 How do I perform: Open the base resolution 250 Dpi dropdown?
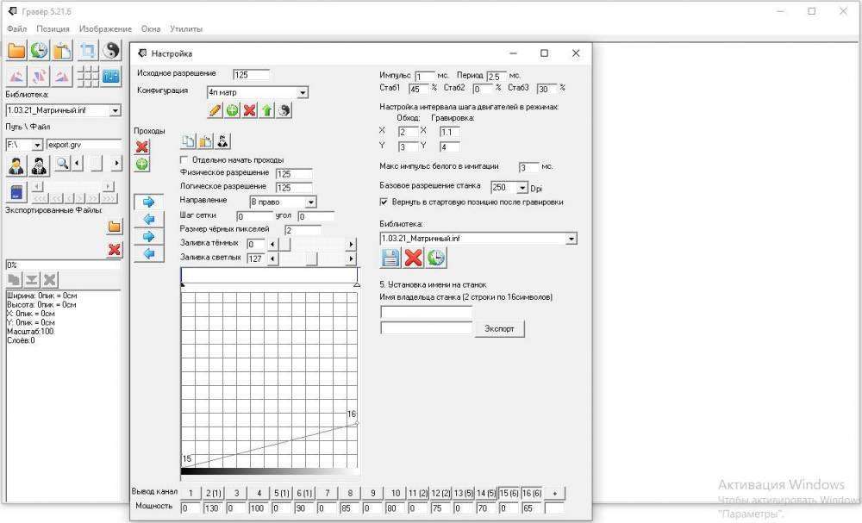click(522, 187)
